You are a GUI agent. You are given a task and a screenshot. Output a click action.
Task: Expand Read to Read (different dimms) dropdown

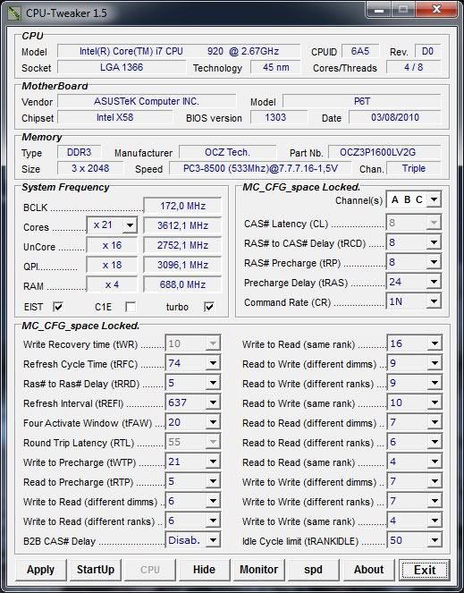[x=434, y=422]
